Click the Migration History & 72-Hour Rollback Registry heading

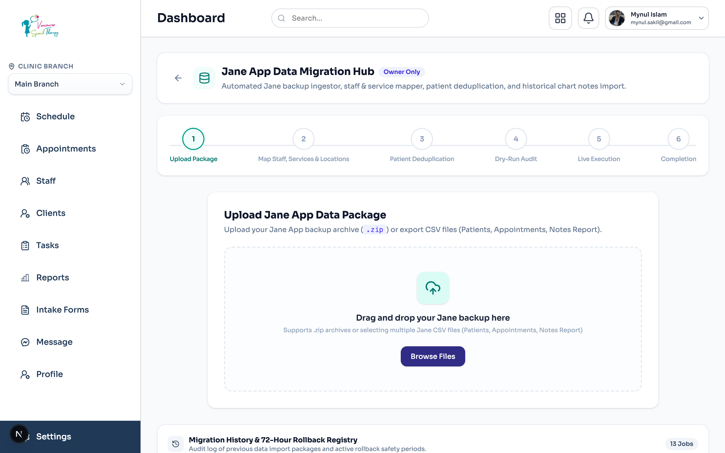pyautogui.click(x=273, y=440)
